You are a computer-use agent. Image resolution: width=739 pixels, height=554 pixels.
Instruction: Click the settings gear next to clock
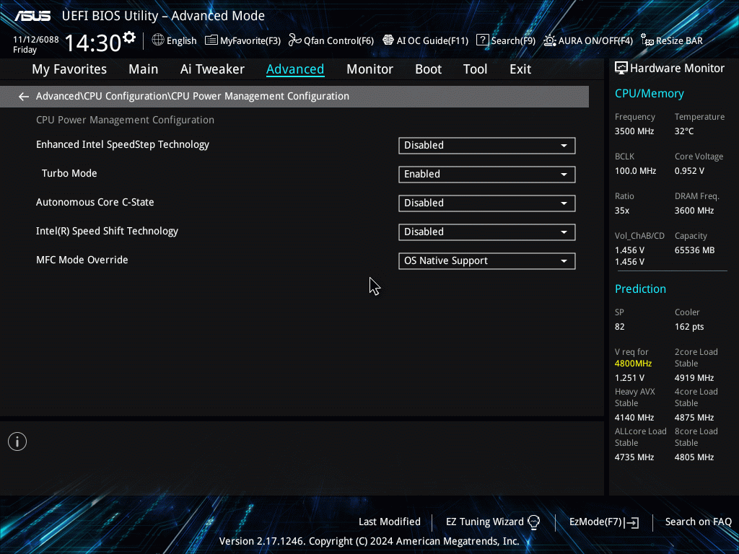(129, 37)
